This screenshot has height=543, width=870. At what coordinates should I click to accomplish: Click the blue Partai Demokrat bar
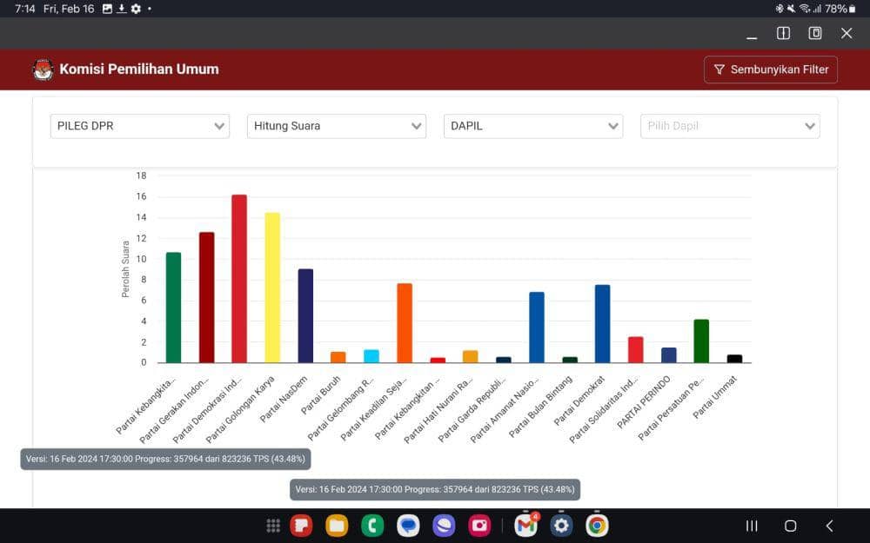coord(603,323)
